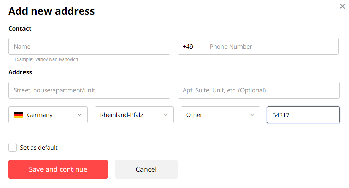Click the German flag icon
This screenshot has height=188, width=349.
point(18,115)
